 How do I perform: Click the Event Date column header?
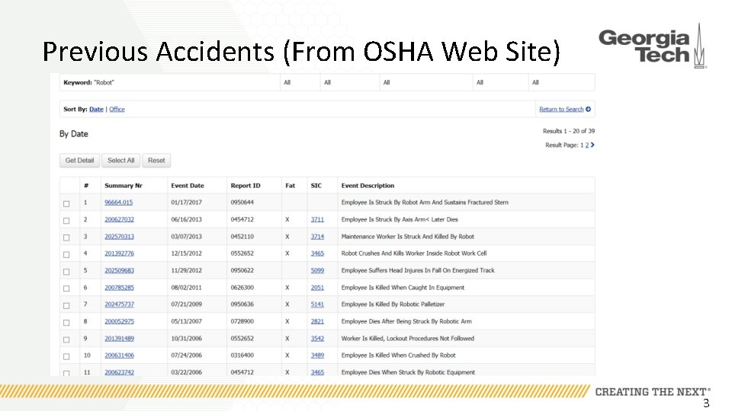[x=188, y=186]
